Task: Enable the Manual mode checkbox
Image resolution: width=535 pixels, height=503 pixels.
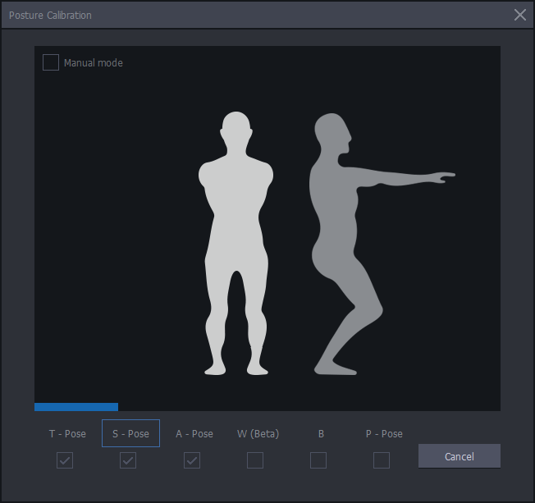Action: pyautogui.click(x=51, y=62)
